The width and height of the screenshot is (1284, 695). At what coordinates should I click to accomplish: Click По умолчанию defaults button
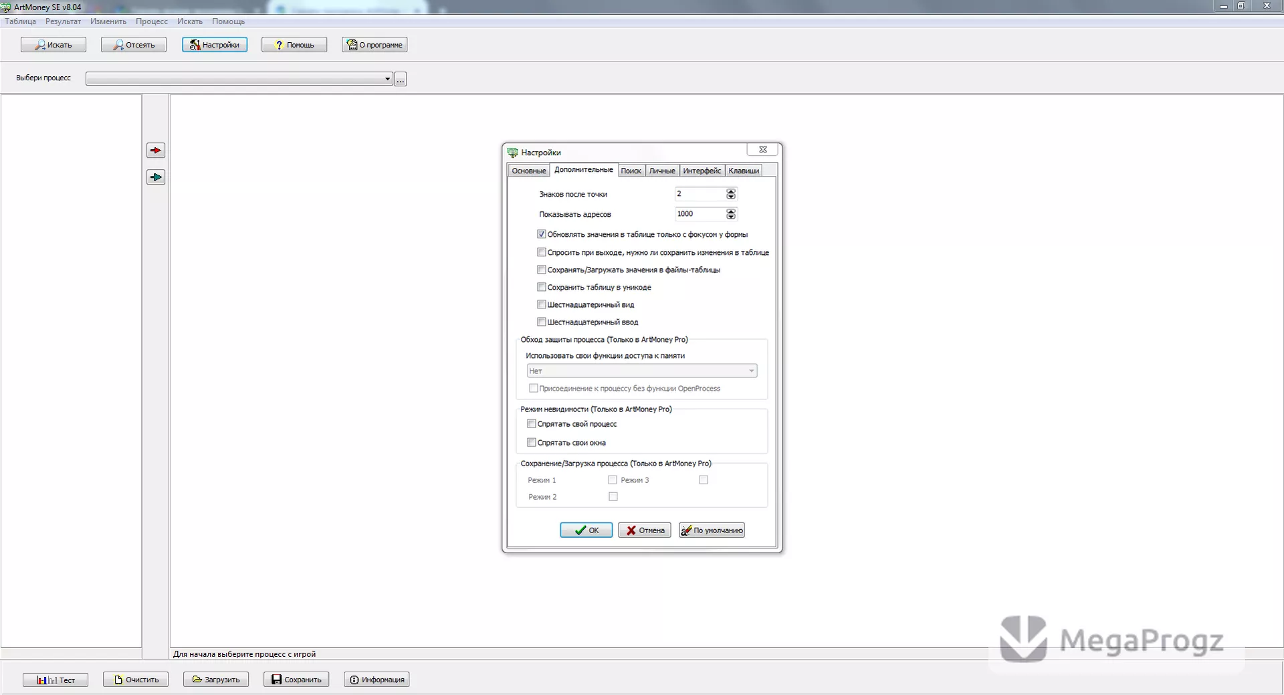[712, 530]
